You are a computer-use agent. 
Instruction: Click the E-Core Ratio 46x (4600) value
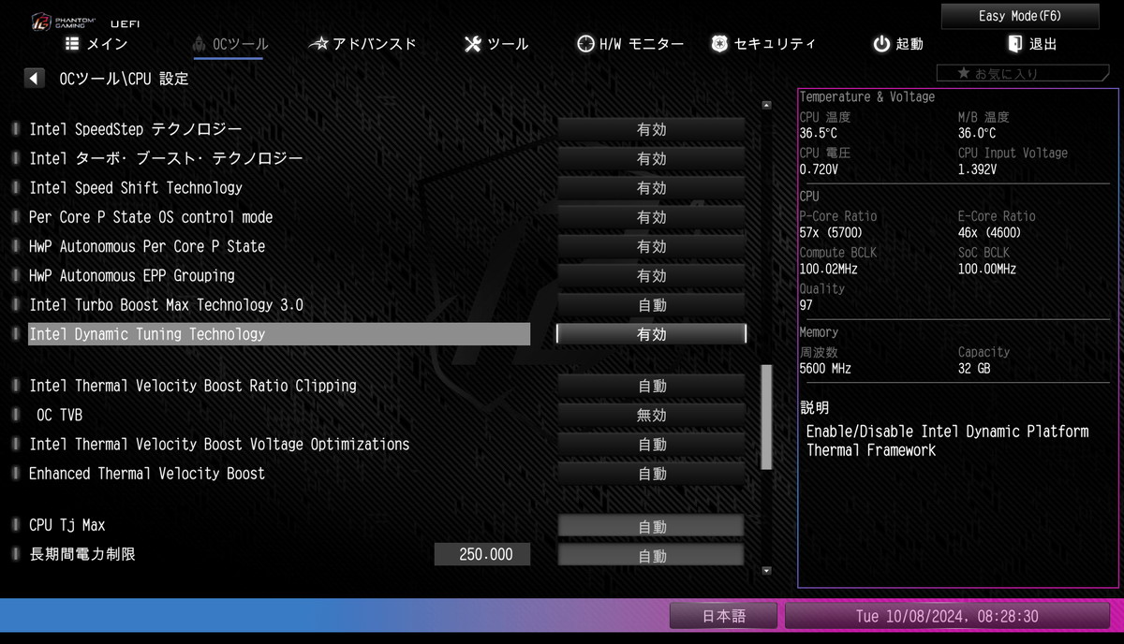(x=989, y=233)
